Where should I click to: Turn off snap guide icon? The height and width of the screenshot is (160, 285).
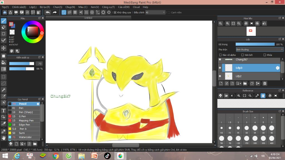pyautogui.click(x=64, y=12)
